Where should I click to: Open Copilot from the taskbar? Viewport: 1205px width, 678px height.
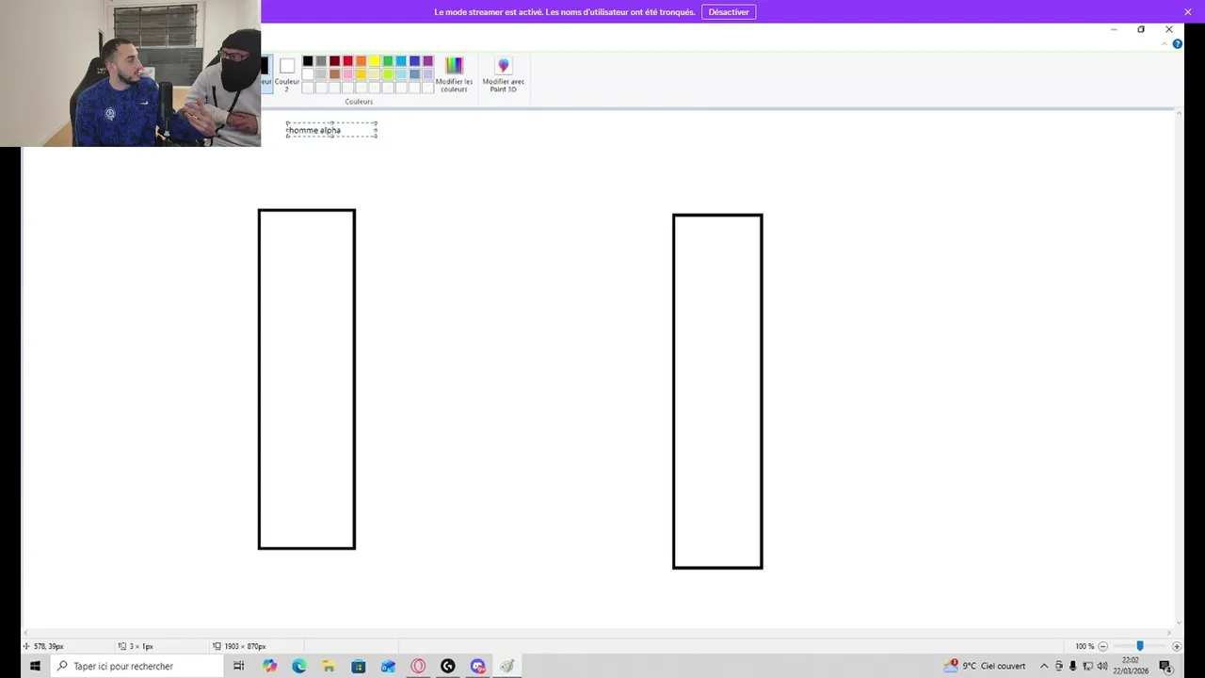[269, 666]
